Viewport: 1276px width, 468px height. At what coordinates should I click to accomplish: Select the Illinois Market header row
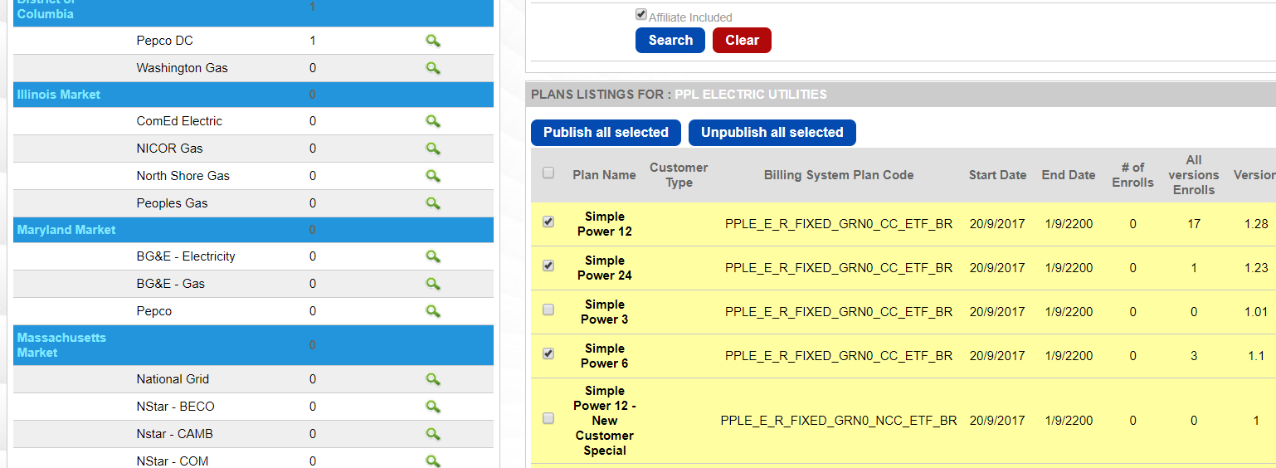(x=253, y=95)
